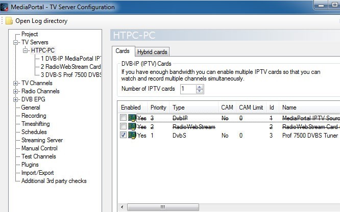Click the DvbS tuner card icon
Screen dimensions: 340x212
[132, 136]
